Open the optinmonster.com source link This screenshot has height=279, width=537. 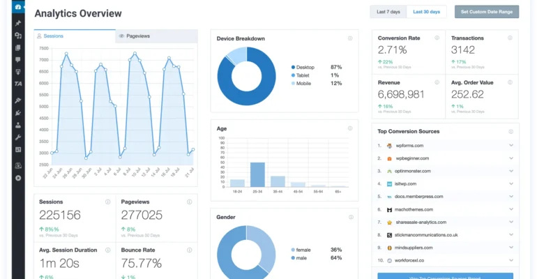click(412, 171)
